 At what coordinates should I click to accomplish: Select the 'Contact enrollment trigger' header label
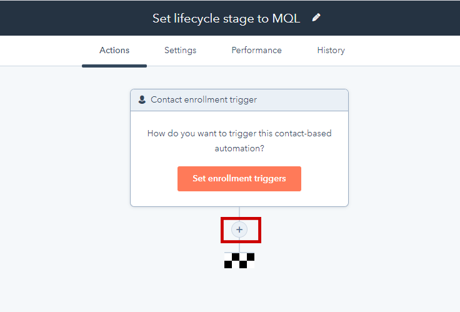click(x=204, y=100)
